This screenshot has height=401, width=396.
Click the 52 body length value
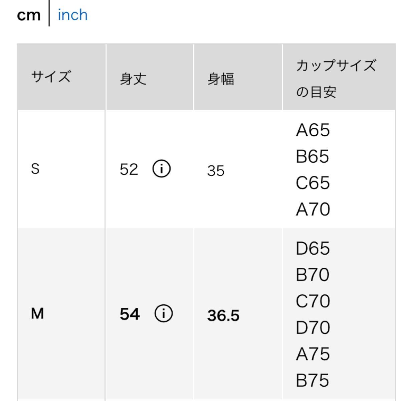129,170
